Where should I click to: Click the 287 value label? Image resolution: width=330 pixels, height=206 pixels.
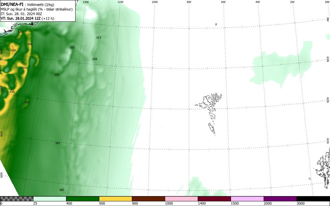(x=58, y=143)
